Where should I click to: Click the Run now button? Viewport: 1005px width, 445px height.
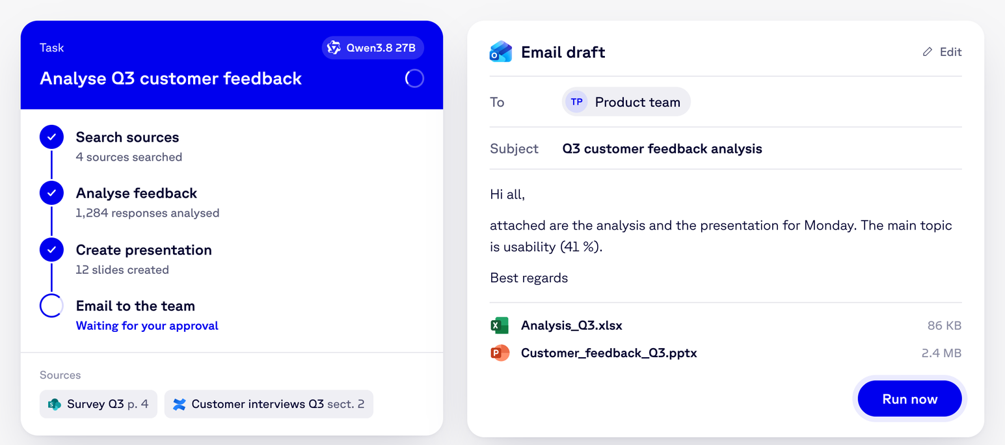(x=909, y=399)
